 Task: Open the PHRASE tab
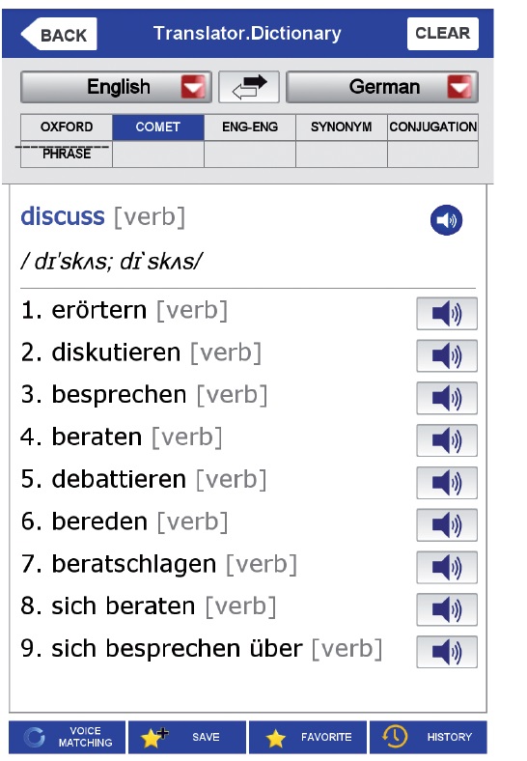(67, 155)
